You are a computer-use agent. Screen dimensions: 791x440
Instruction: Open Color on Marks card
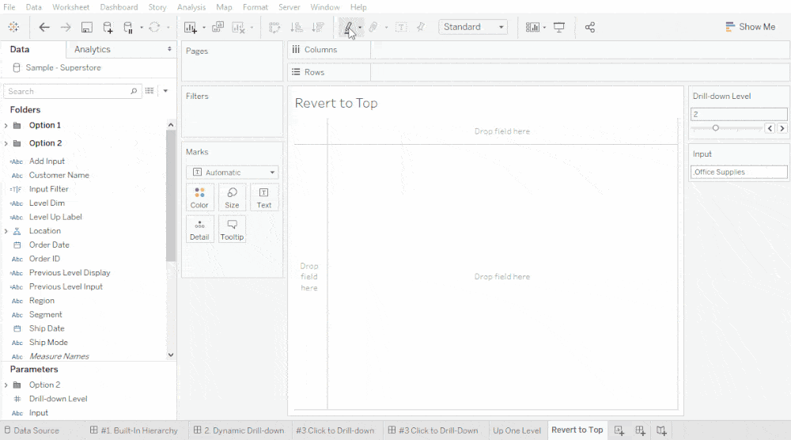coord(199,197)
